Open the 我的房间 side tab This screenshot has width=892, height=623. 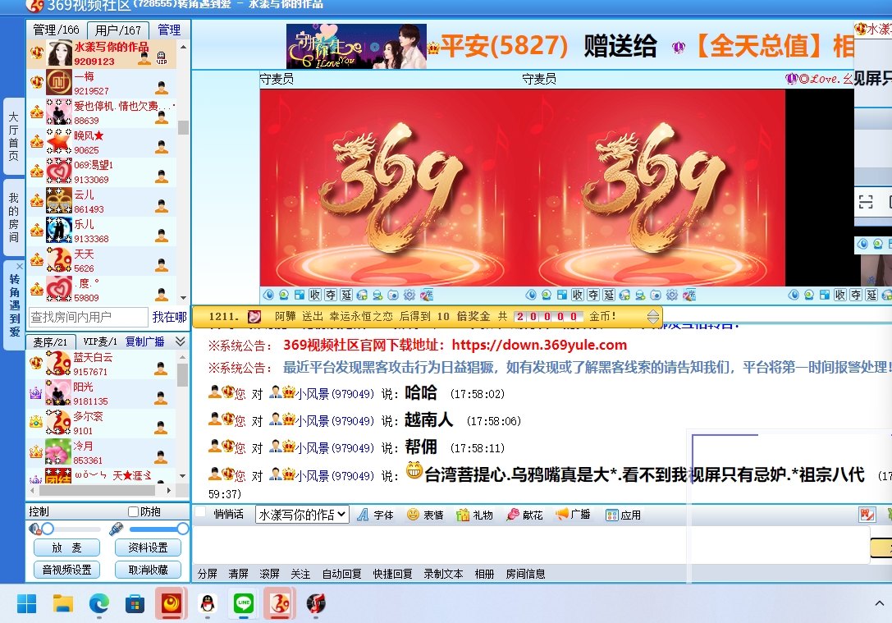point(14,217)
